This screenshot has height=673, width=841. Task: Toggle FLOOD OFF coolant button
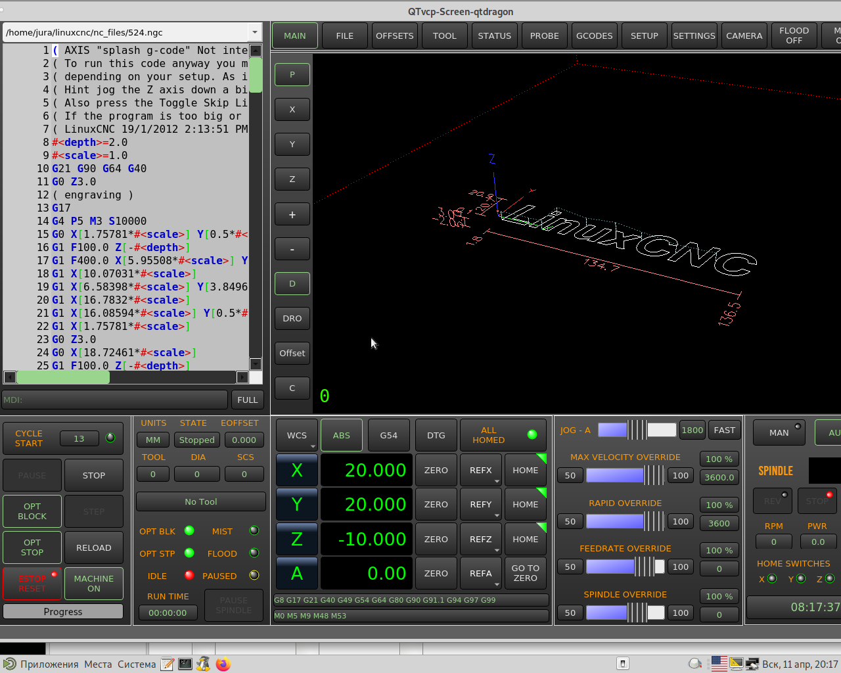[794, 35]
